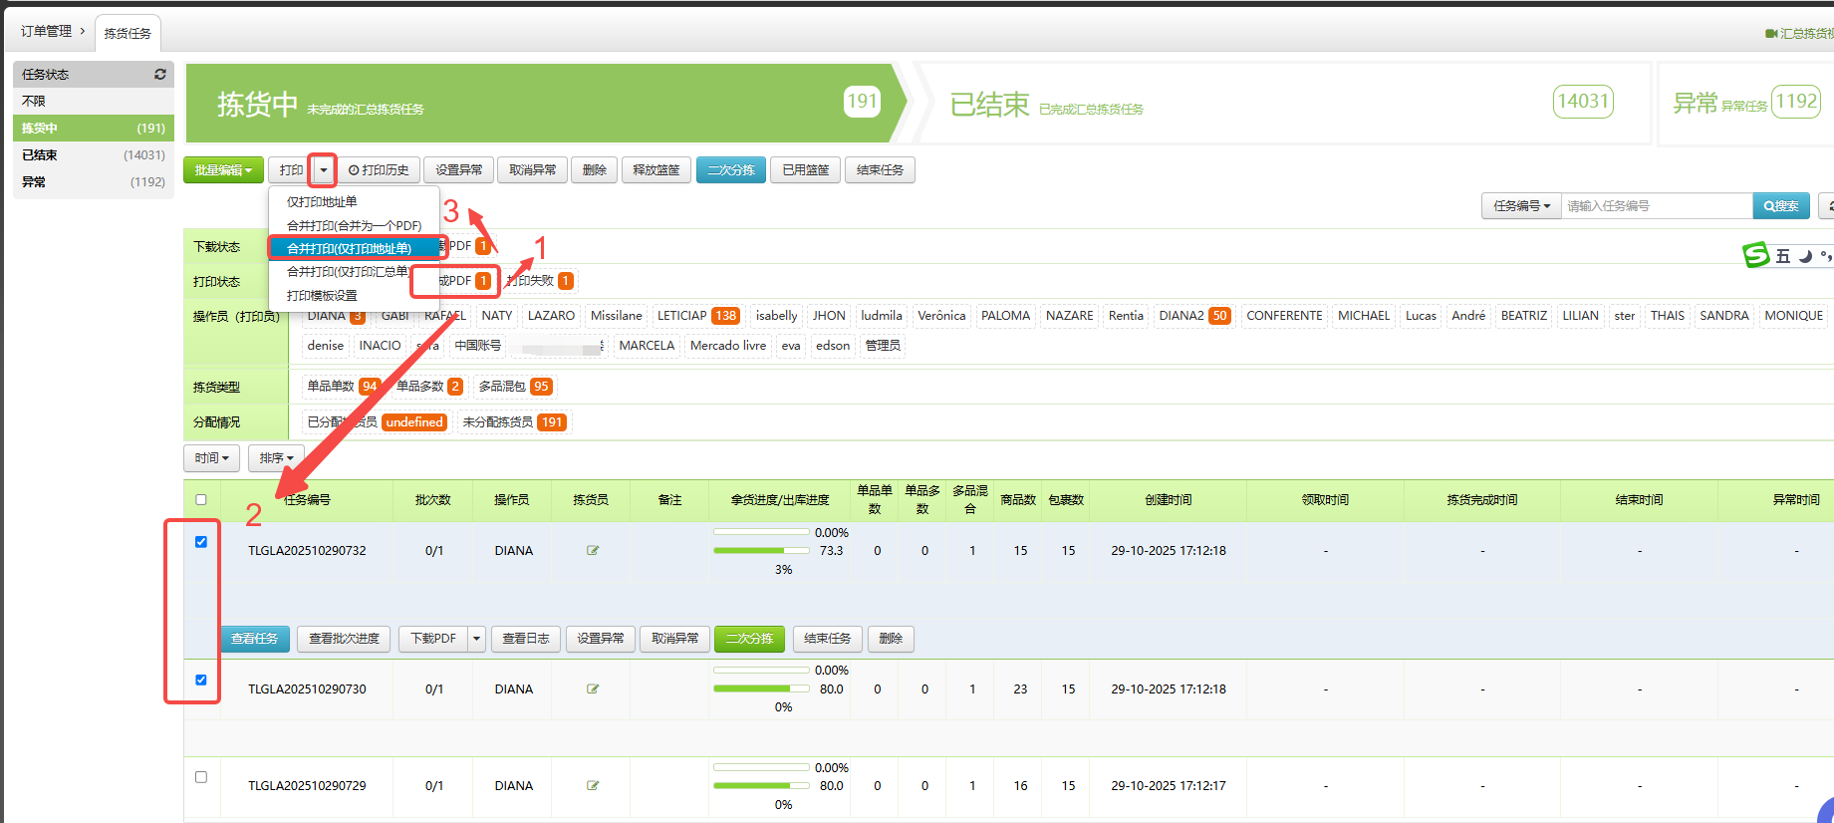Click the video camera icon at top right
The image size is (1834, 823).
click(x=1771, y=34)
